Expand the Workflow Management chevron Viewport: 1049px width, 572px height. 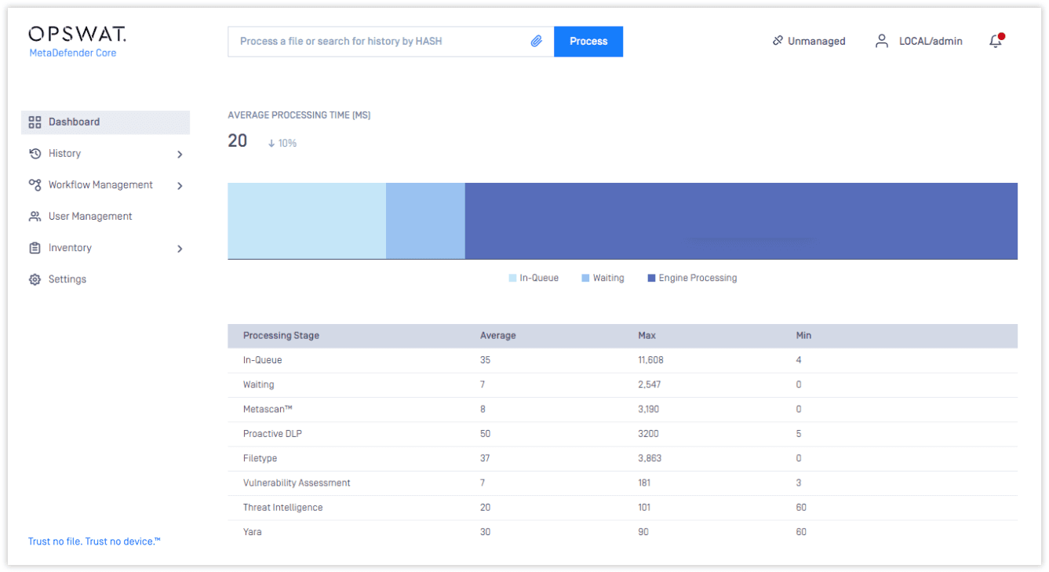(x=180, y=186)
